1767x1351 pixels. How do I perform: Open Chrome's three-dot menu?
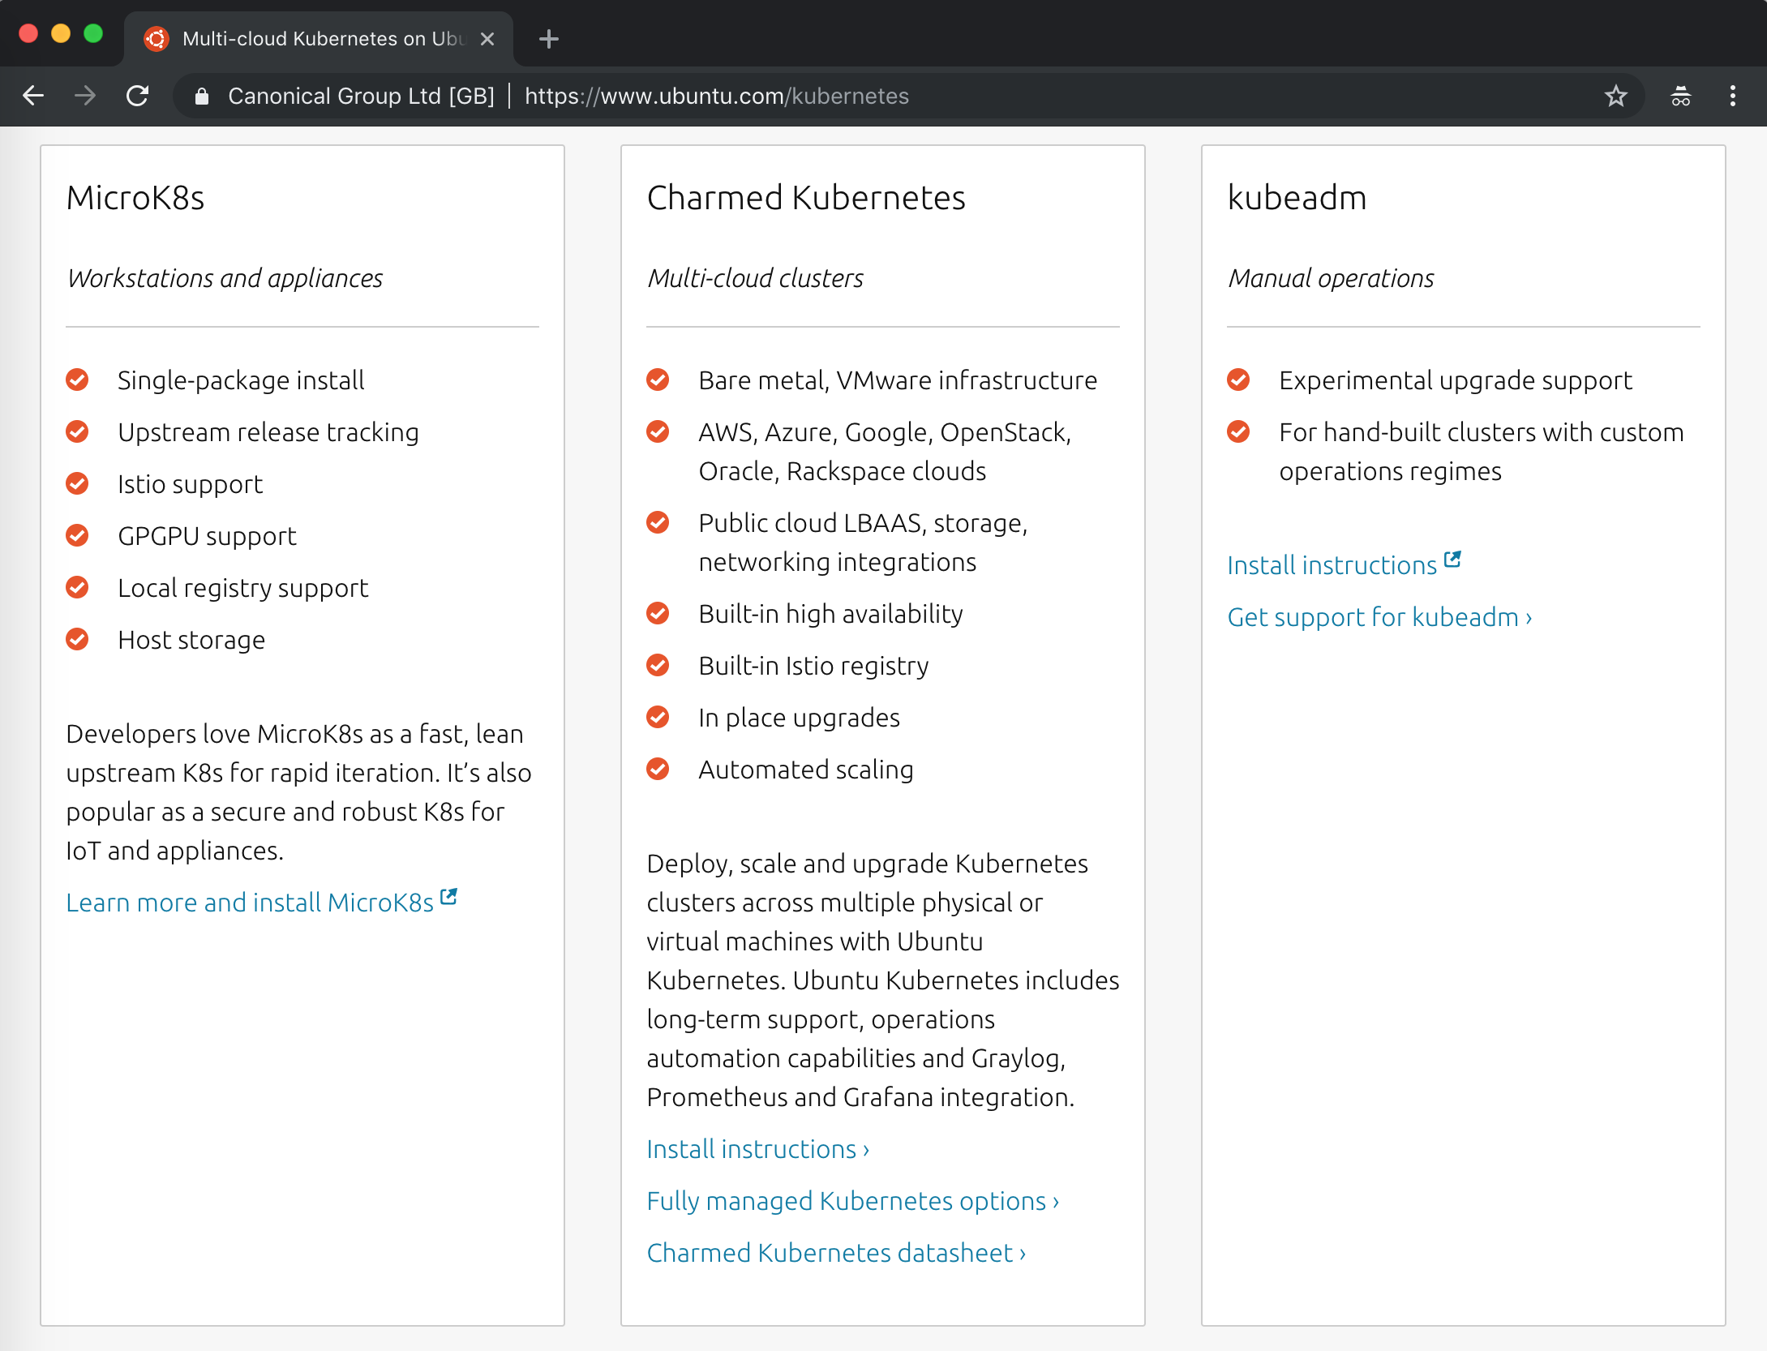1732,96
